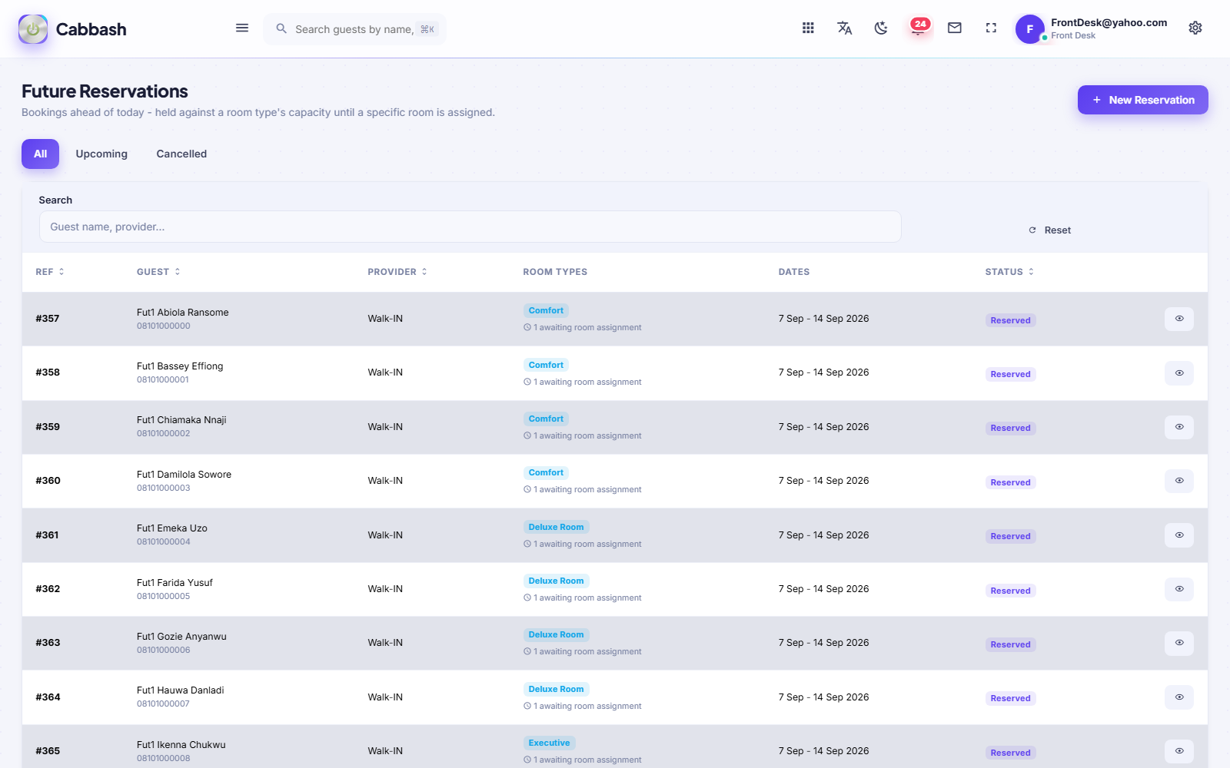Viewport: 1230px width, 768px height.
Task: Click Reserved status for #362
Action: (1010, 591)
